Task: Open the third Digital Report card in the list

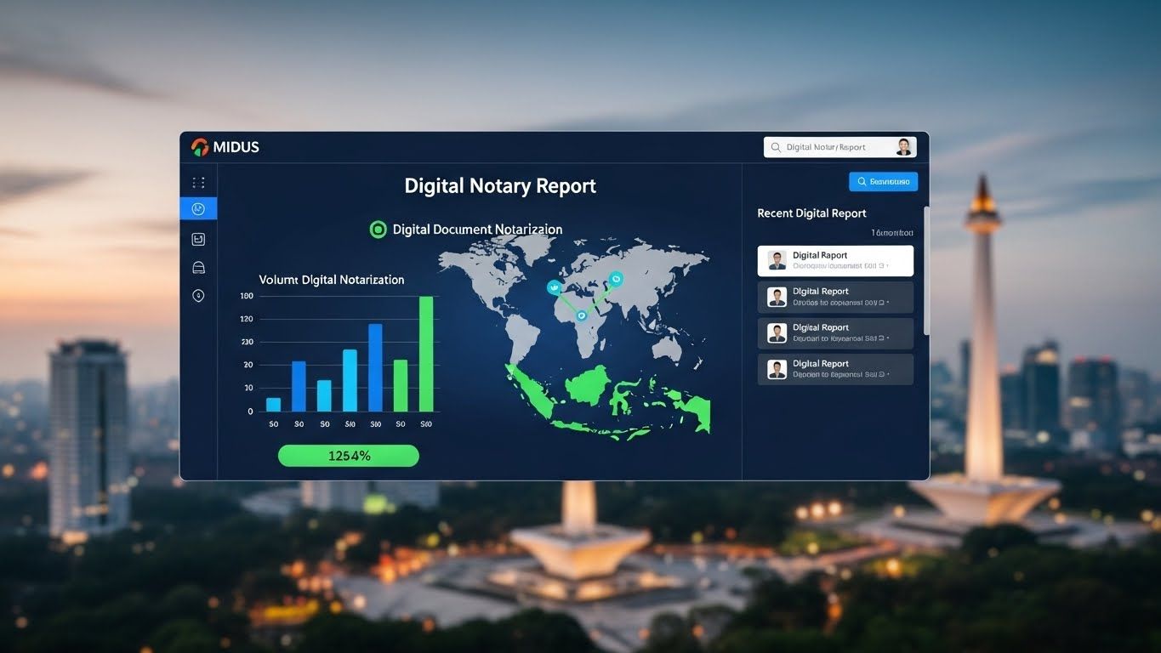Action: (835, 333)
